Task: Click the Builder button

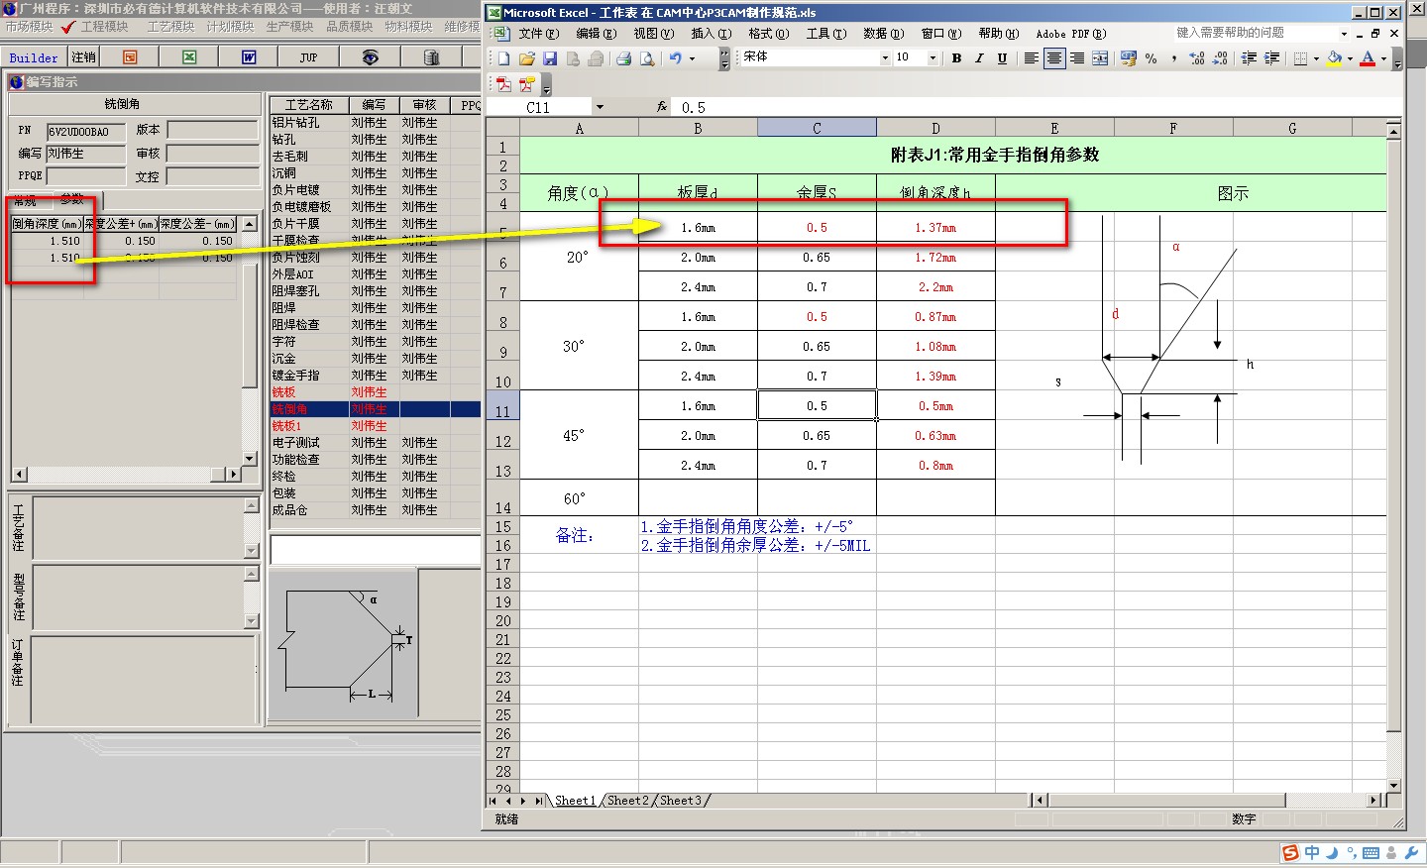Action: click(34, 57)
